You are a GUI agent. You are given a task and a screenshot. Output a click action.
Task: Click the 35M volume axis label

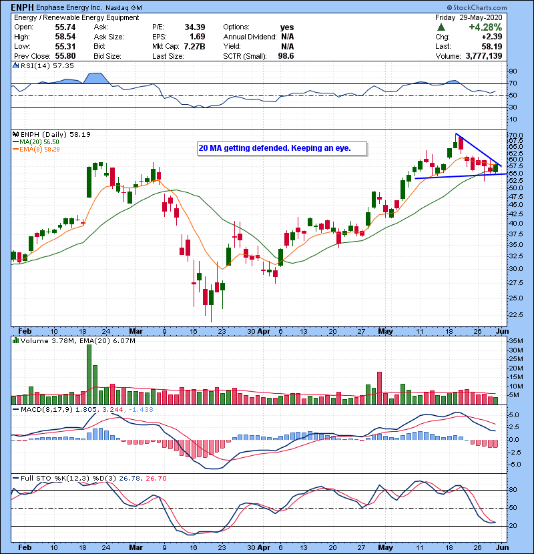click(515, 341)
